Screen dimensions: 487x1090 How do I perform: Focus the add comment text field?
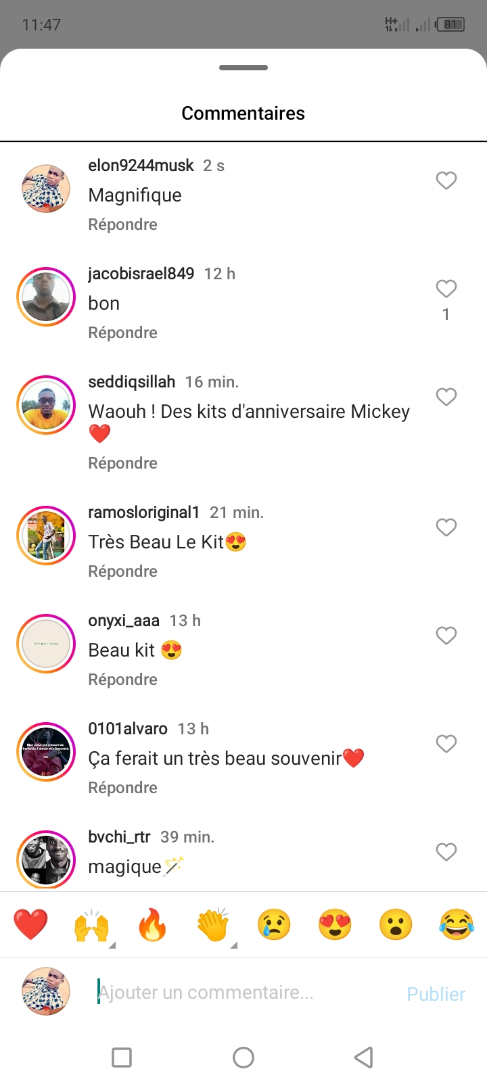(x=243, y=993)
